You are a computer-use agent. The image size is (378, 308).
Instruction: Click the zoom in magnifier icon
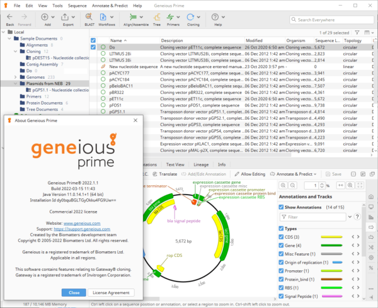pos(283,185)
